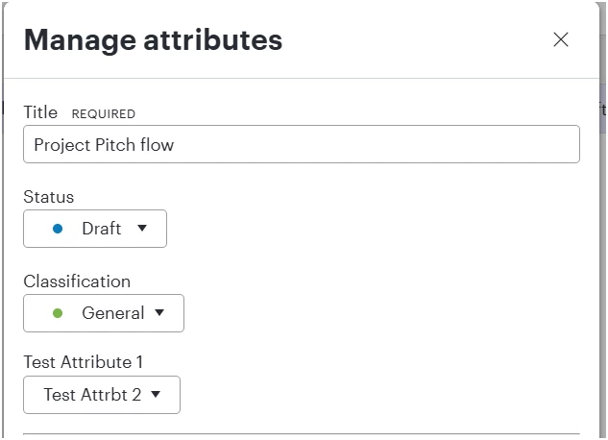The image size is (608, 440).
Task: Click the blue Draft status dot
Action: (58, 229)
